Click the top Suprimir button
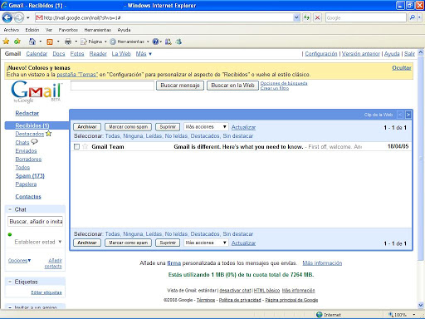This screenshot has height=319, width=425. [168, 127]
